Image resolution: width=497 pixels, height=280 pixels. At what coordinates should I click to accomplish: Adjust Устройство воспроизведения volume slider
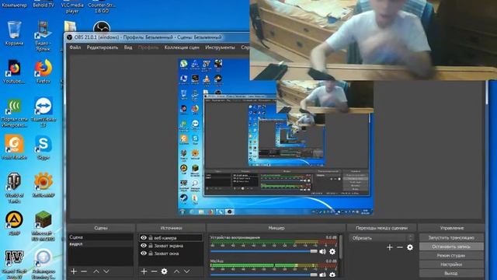pyautogui.click(x=264, y=251)
